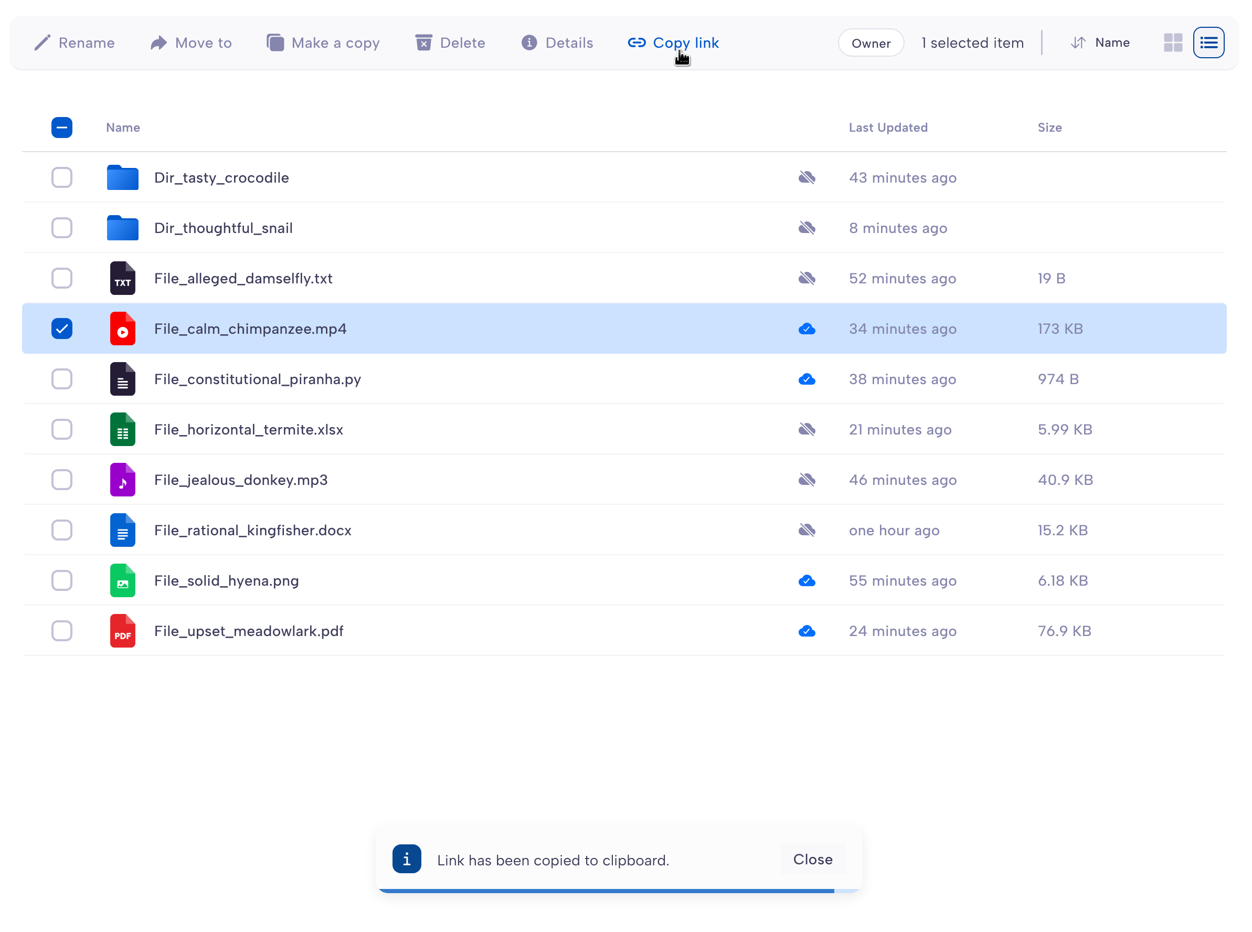Click the Details toolbar label
The width and height of the screenshot is (1252, 932).
coord(569,43)
